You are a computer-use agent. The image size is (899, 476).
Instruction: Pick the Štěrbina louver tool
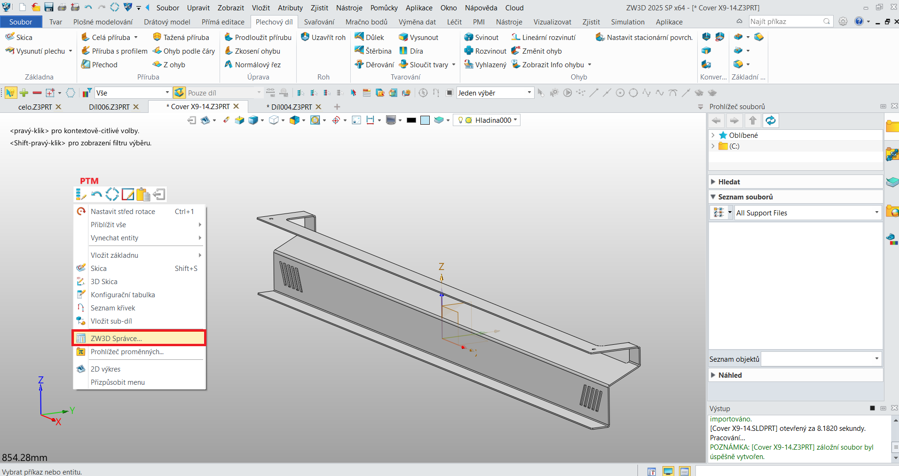pos(373,51)
